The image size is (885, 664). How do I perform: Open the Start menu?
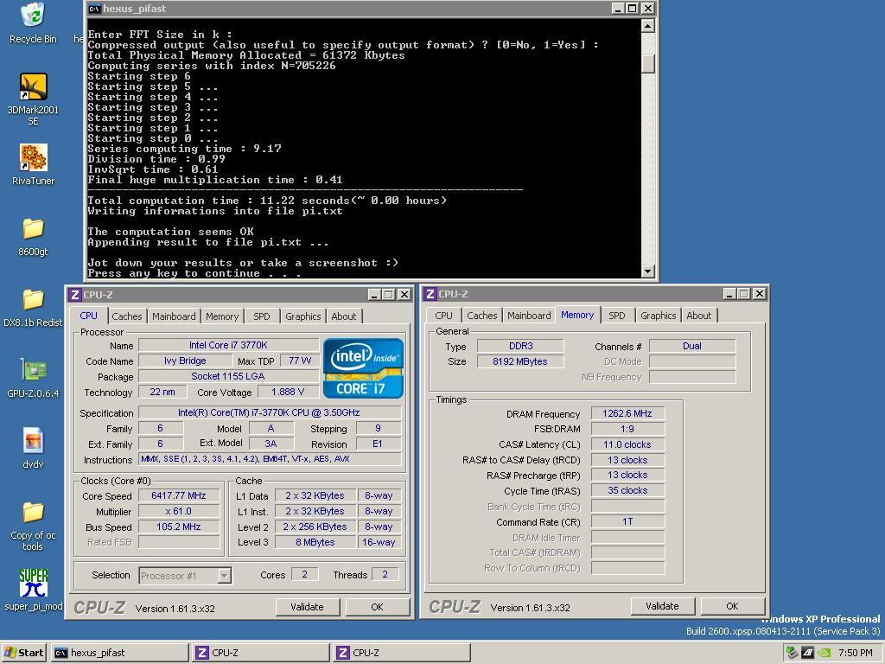click(x=23, y=653)
